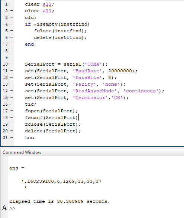184x218 pixels.
Task: Set breakpoint dash on line 10
Action: click(12, 64)
